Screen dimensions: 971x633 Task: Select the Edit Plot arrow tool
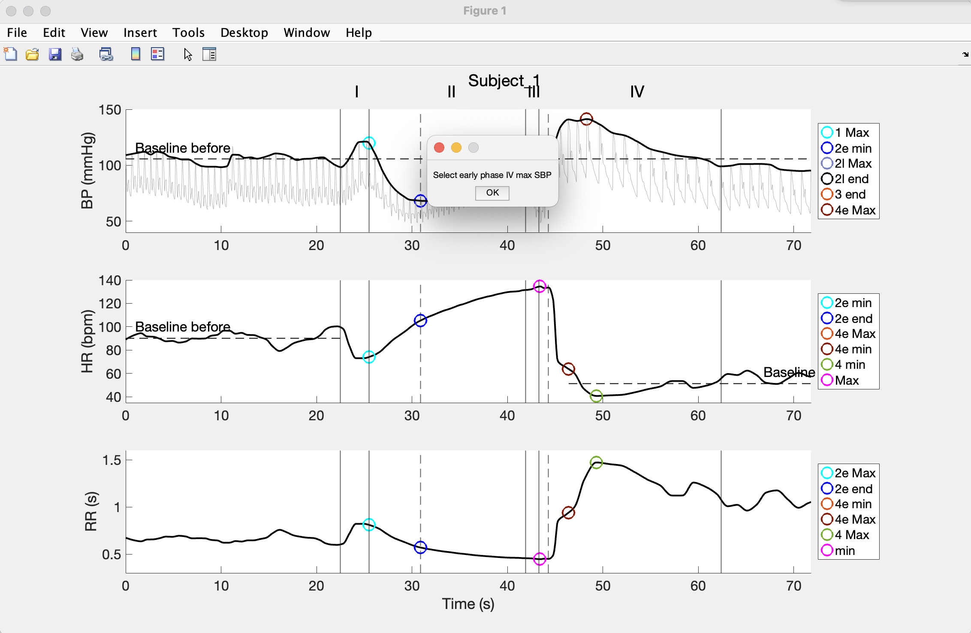coord(188,54)
